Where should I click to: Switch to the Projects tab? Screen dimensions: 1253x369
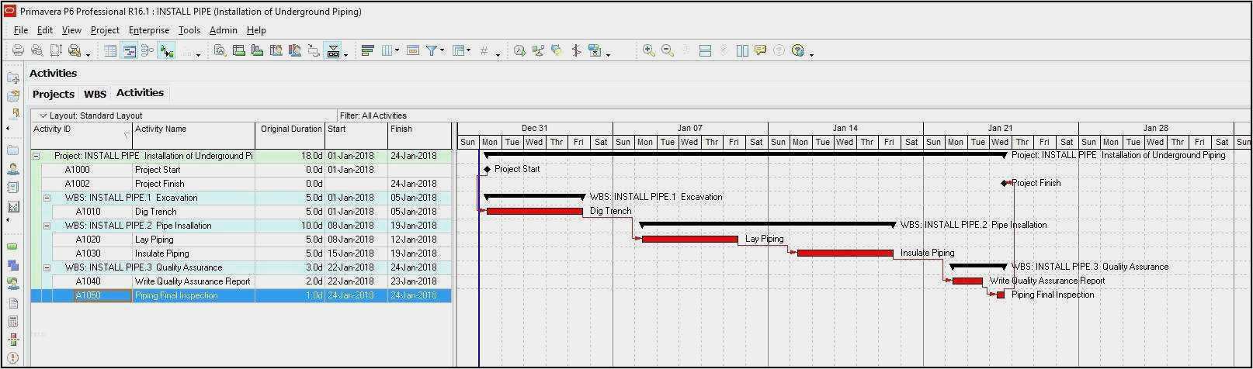[54, 94]
